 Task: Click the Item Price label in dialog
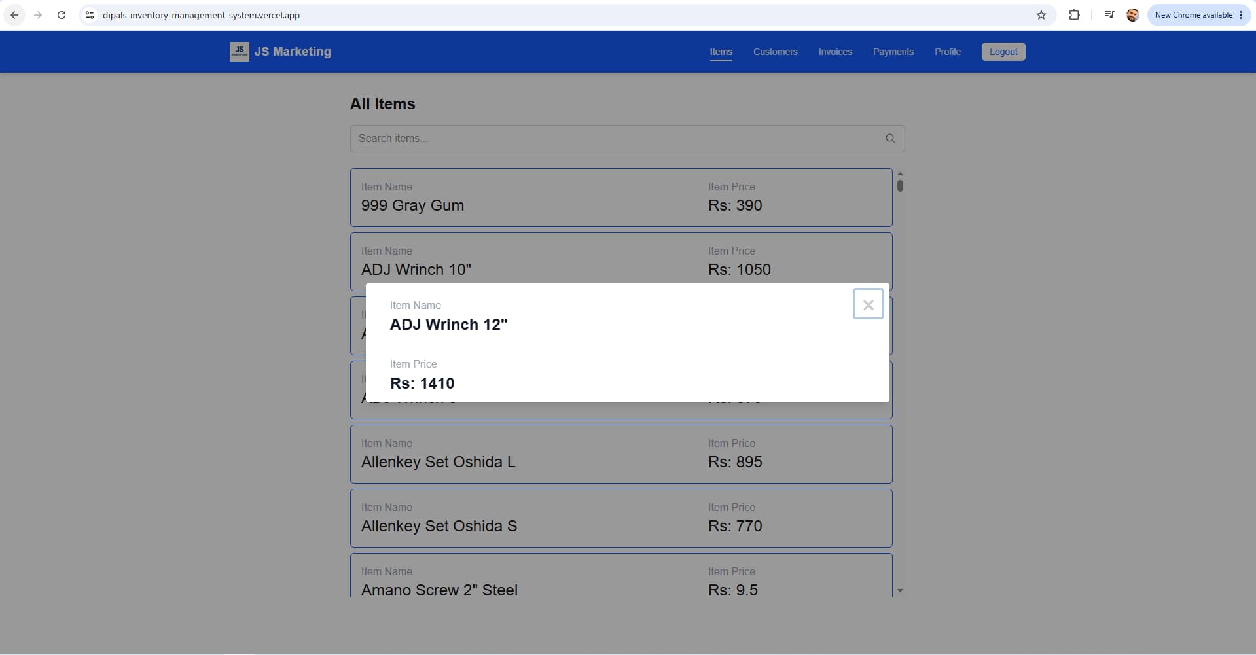coord(413,364)
